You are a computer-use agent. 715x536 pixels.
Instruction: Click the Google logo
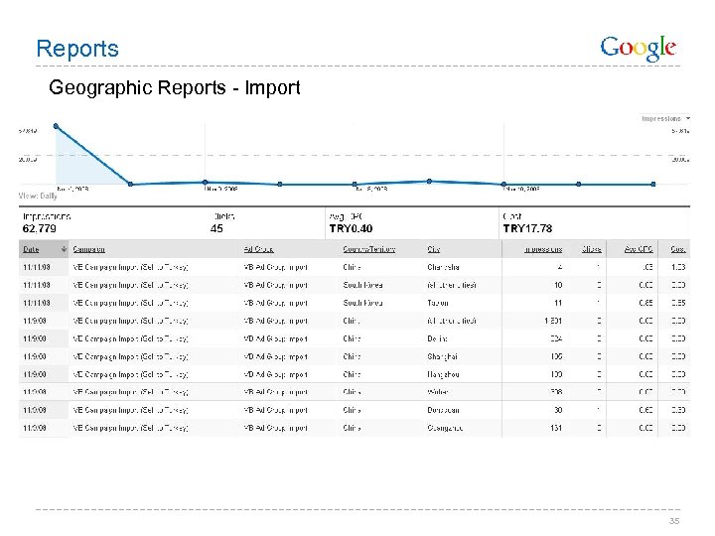[638, 49]
